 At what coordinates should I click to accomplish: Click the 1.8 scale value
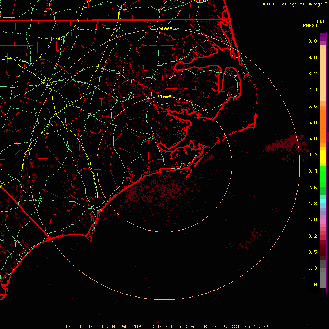coord(313,204)
